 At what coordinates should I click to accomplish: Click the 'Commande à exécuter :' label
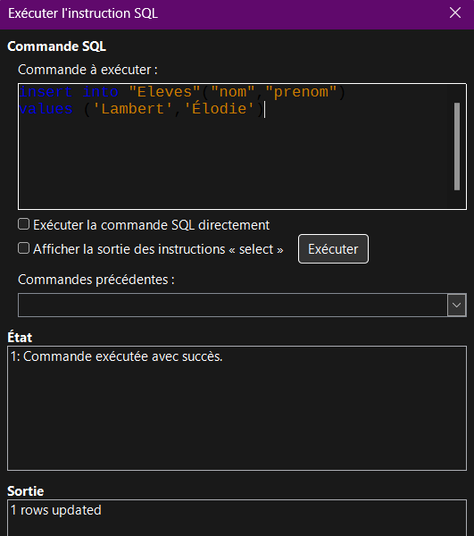coord(87,70)
